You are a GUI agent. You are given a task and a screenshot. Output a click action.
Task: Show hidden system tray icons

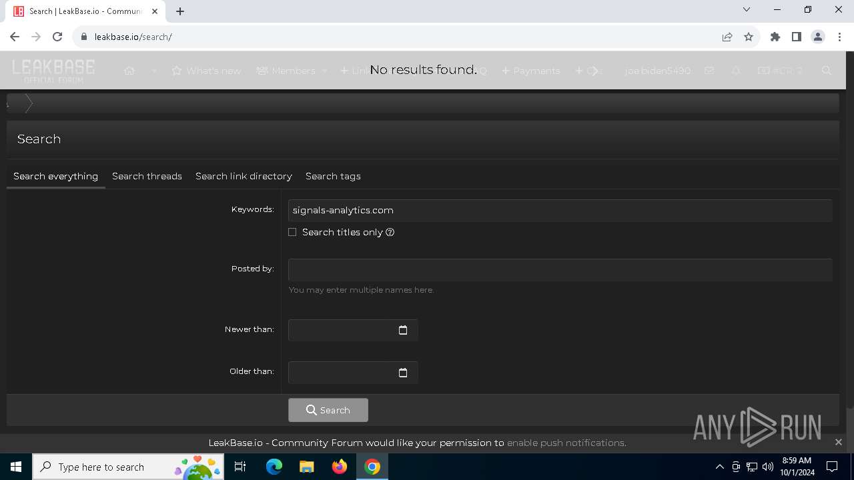[x=720, y=467]
